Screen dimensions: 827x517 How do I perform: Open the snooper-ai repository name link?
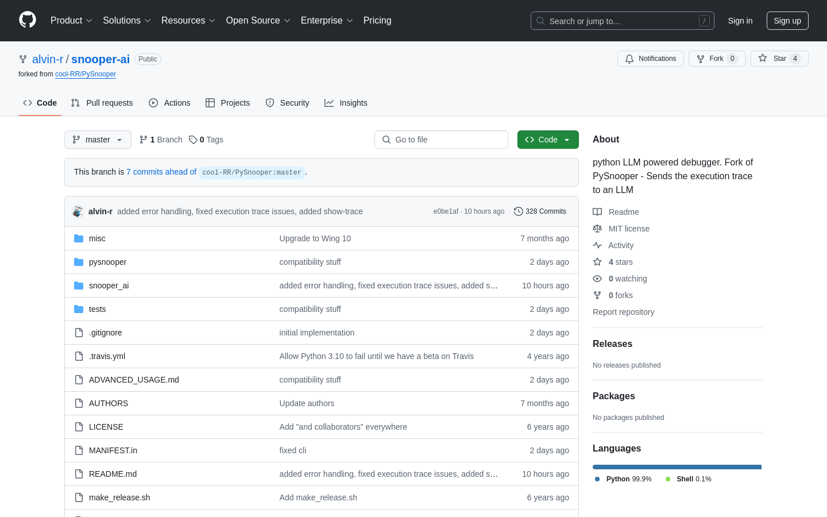[101, 59]
